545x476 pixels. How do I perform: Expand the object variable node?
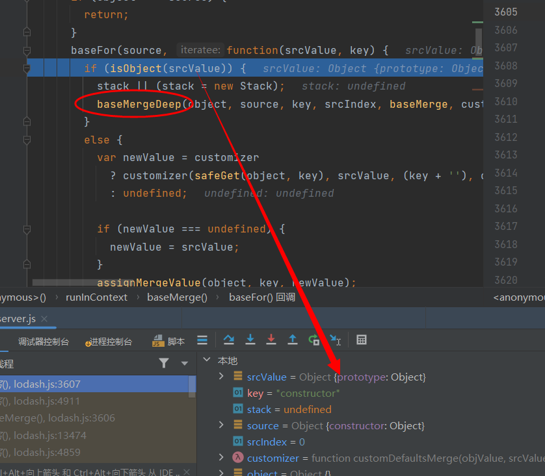tap(221, 472)
